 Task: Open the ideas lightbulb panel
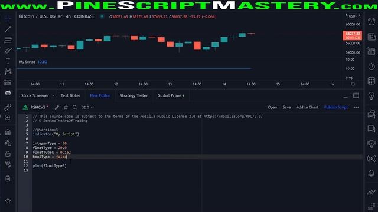pos(372,95)
